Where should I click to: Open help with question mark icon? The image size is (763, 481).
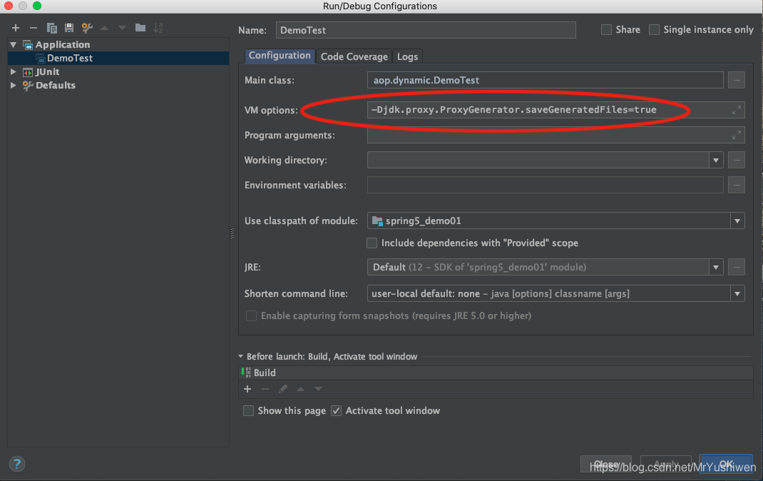tap(16, 463)
